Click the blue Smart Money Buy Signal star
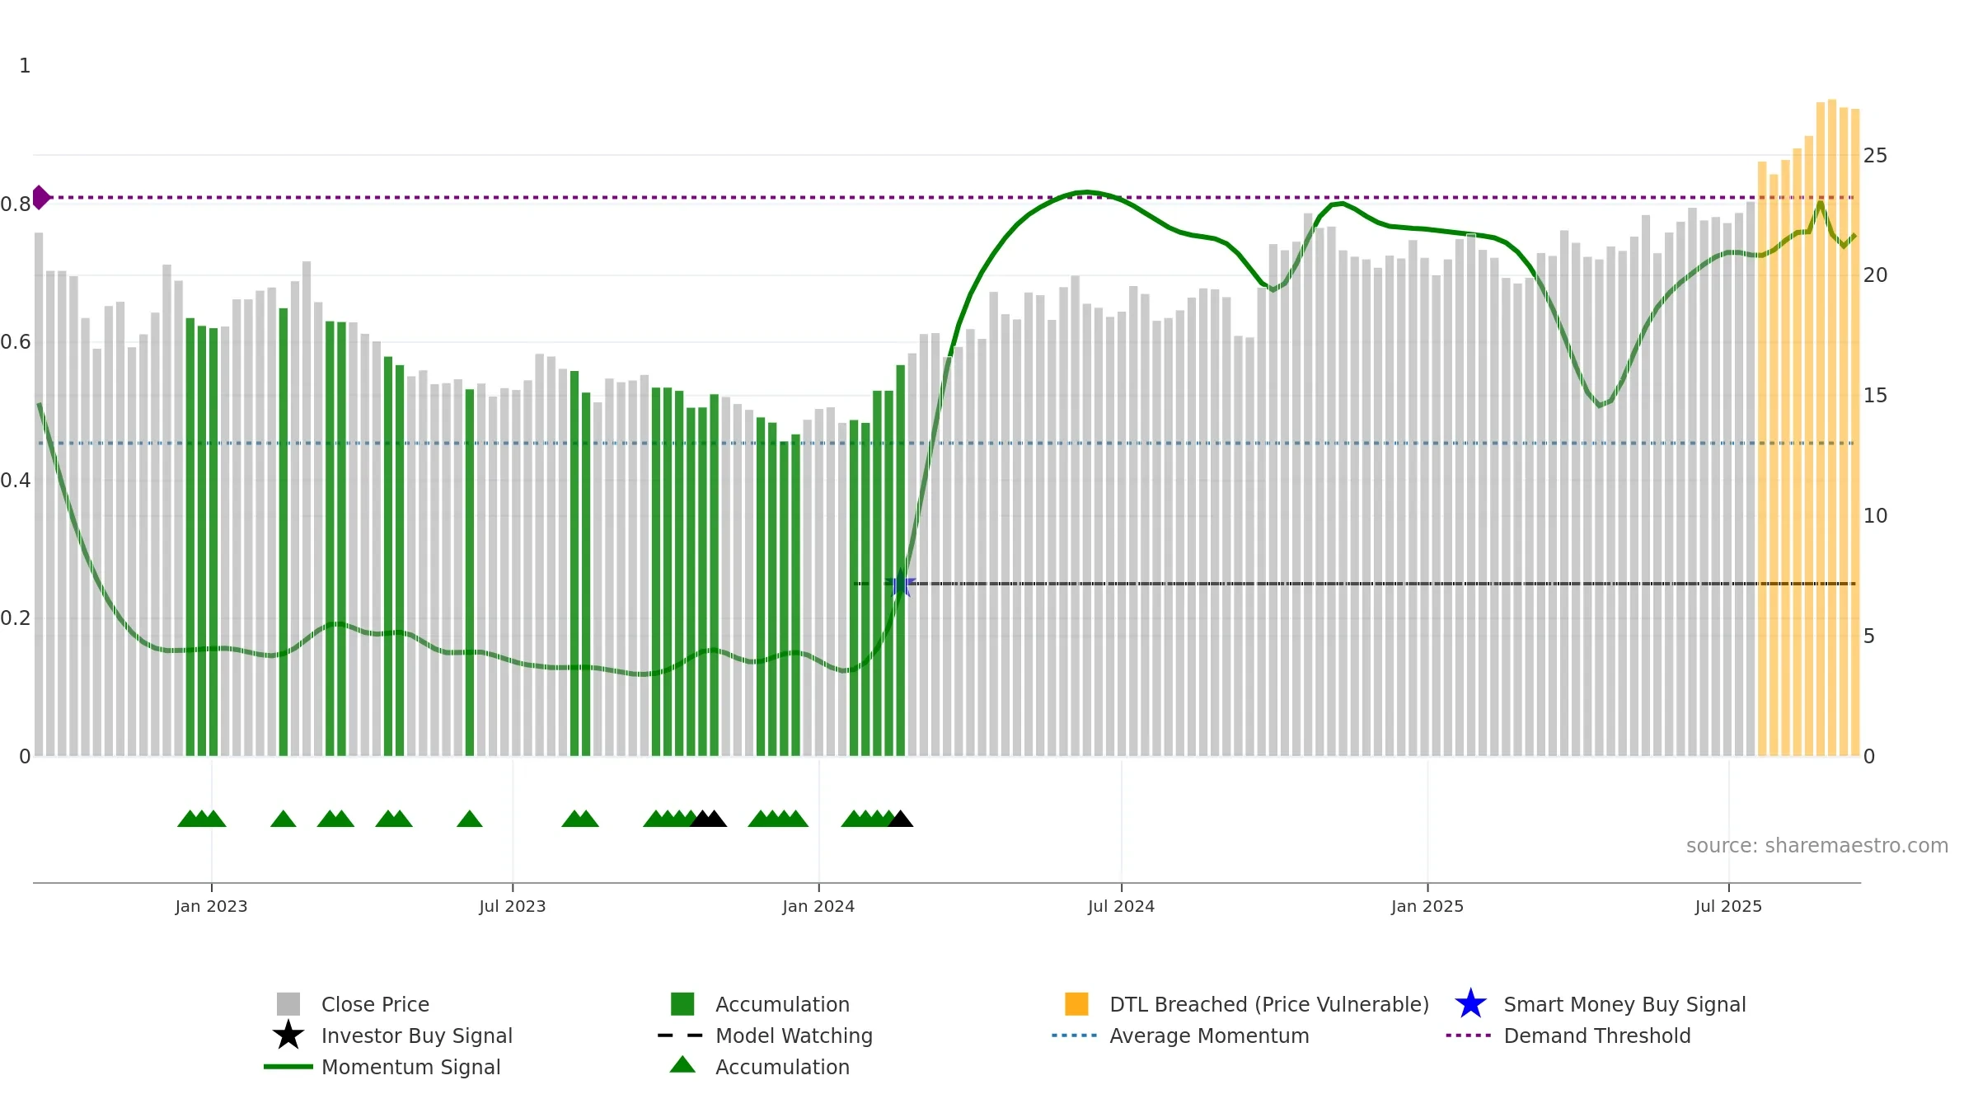The height and width of the screenshot is (1113, 1978). [x=1470, y=1004]
